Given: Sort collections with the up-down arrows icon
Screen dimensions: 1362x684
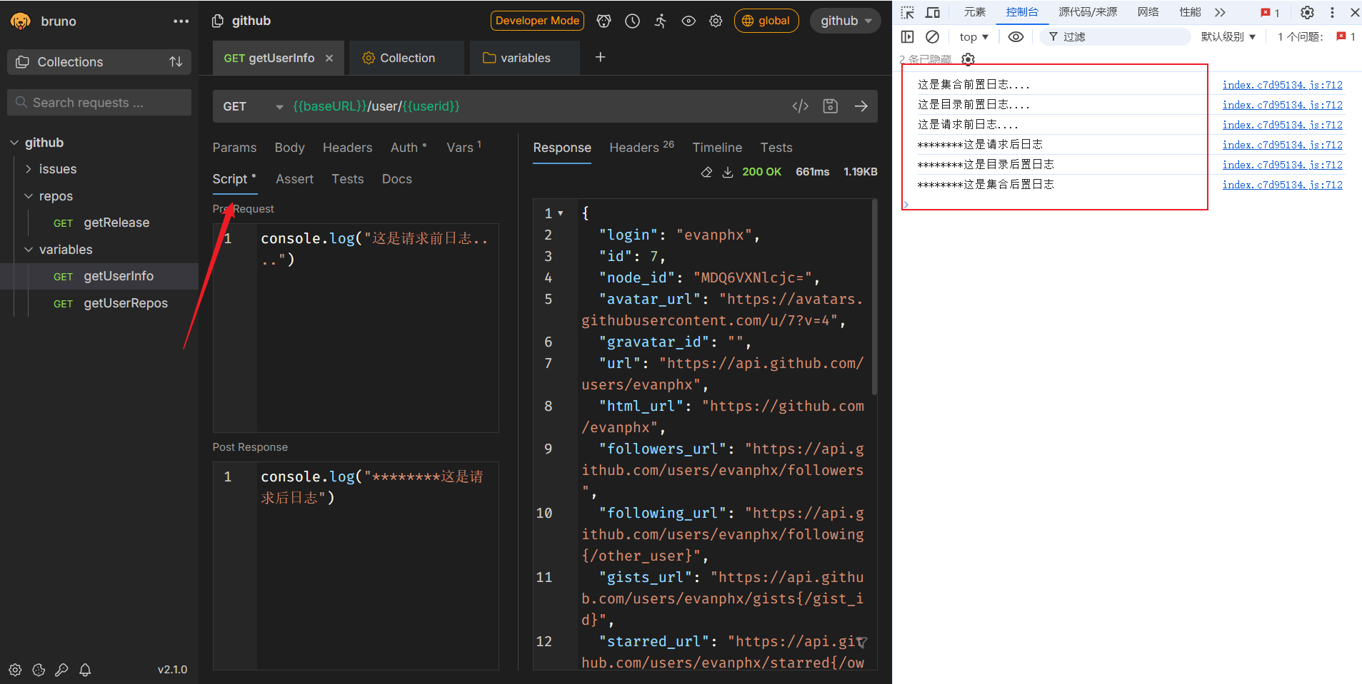Looking at the screenshot, I should (176, 62).
